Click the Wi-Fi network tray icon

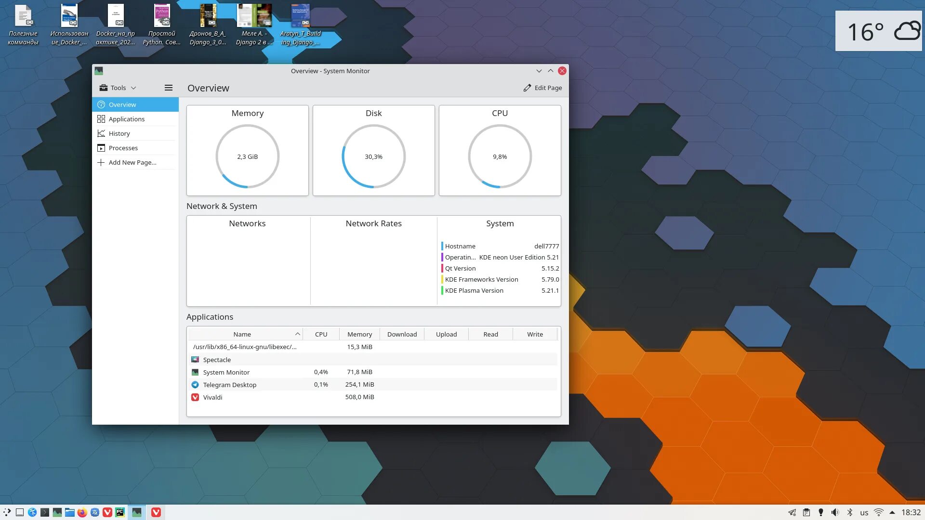point(878,512)
